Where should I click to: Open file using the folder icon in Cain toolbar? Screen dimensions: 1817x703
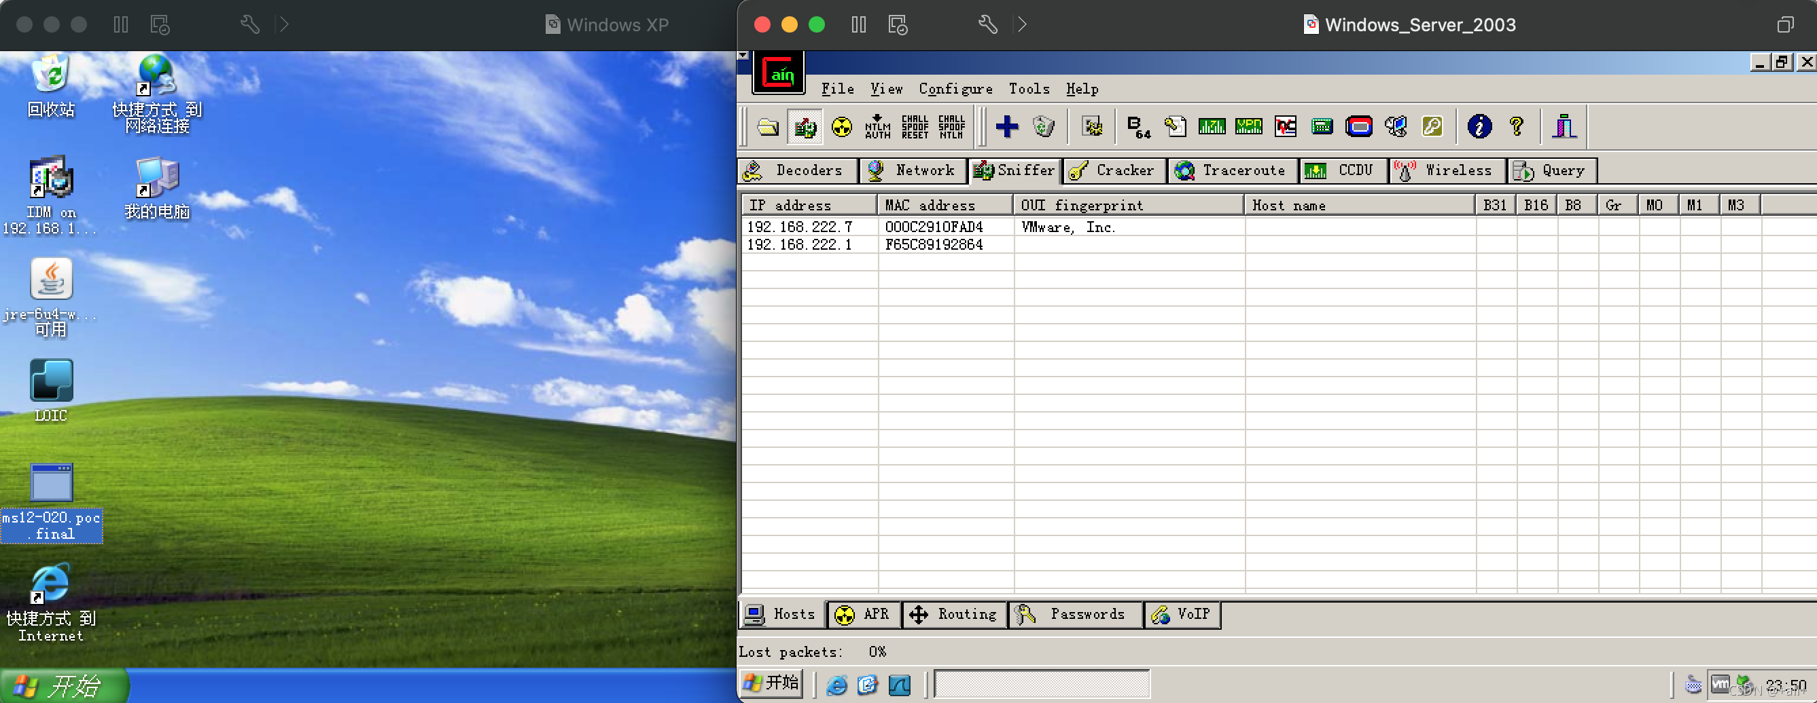tap(767, 127)
